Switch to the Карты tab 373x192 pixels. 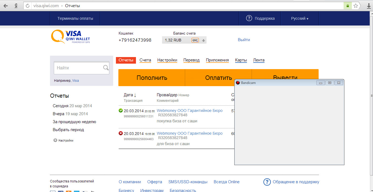[x=241, y=60]
